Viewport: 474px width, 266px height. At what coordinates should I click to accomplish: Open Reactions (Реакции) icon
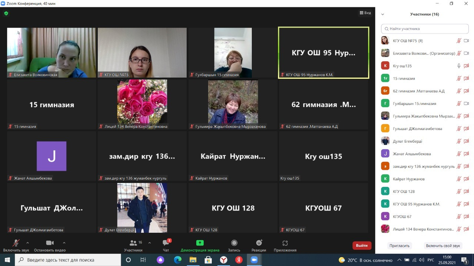259,243
